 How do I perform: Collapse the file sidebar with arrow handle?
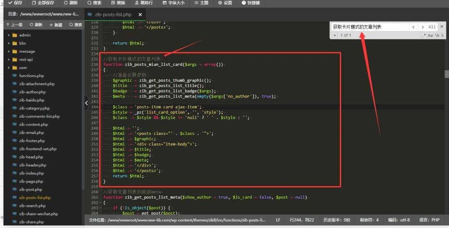[x=86, y=103]
